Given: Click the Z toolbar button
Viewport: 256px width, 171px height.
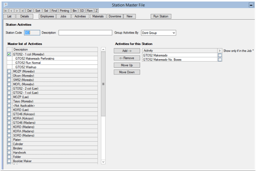Looking at the screenshot, I should click(97, 11).
